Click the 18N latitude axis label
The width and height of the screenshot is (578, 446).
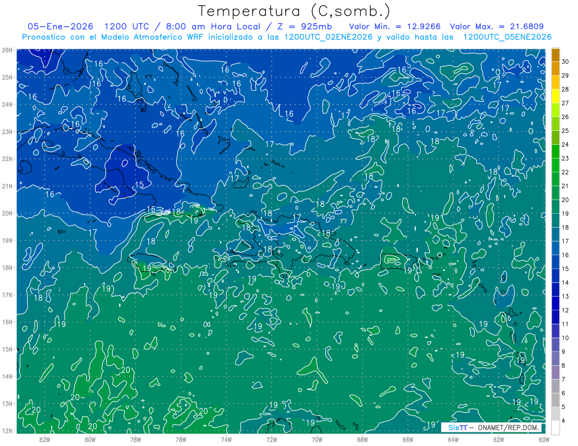[x=7, y=268]
